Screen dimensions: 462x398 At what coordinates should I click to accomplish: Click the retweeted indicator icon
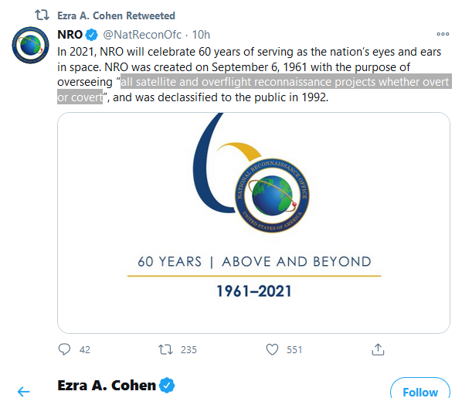[x=42, y=15]
